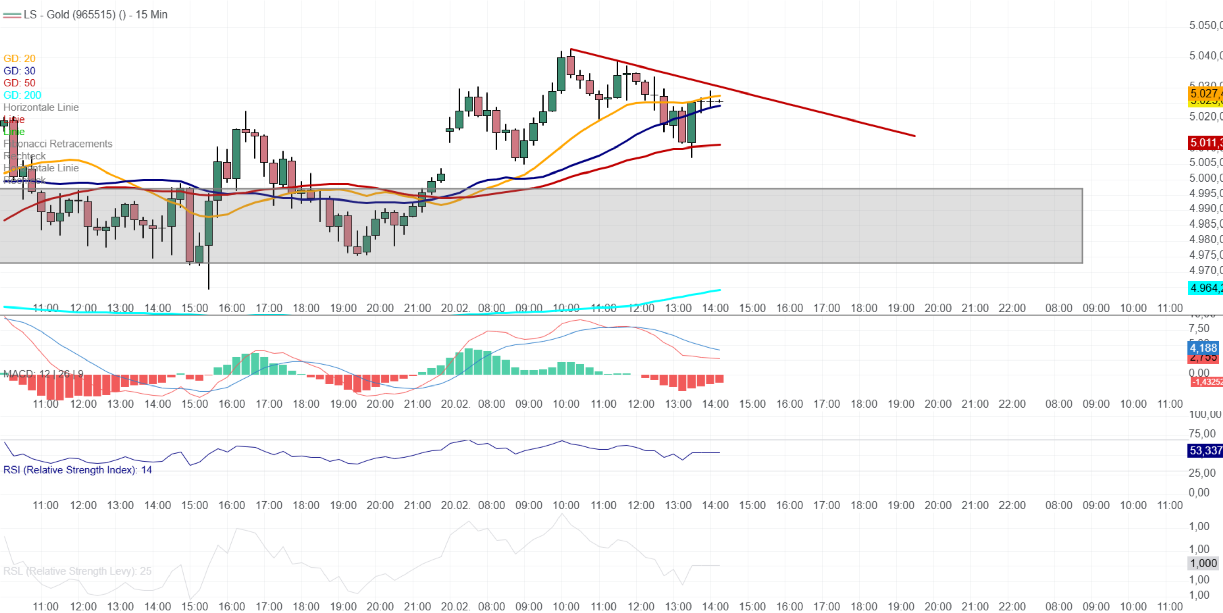Viewport: 1223px width, 613px height.
Task: Click the gray 1,000 RSL value tag
Action: click(1203, 563)
